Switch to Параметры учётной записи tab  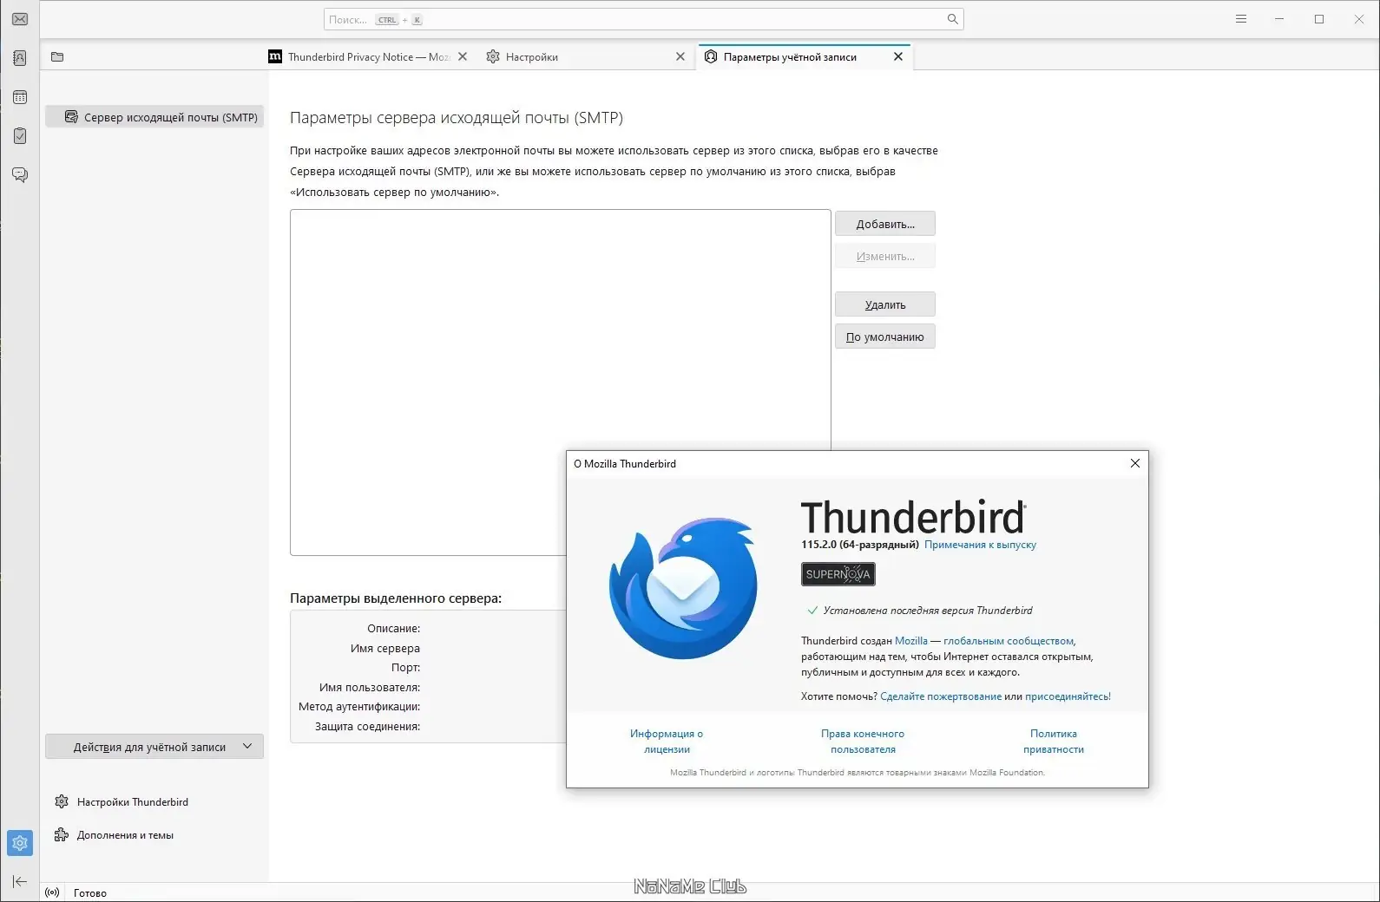tap(804, 56)
